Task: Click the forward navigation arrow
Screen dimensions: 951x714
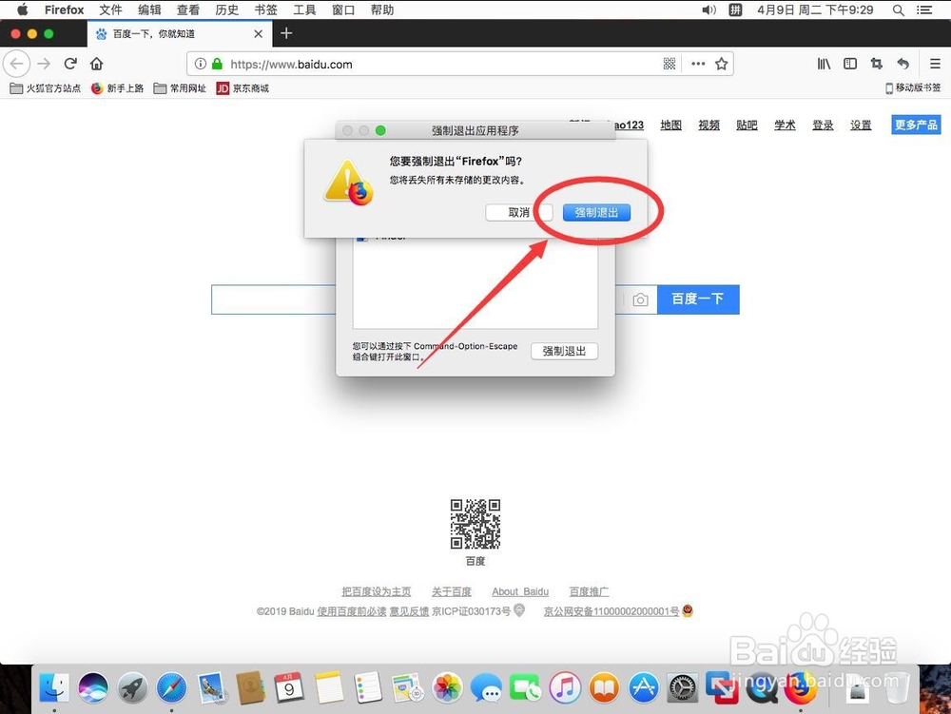Action: point(44,64)
